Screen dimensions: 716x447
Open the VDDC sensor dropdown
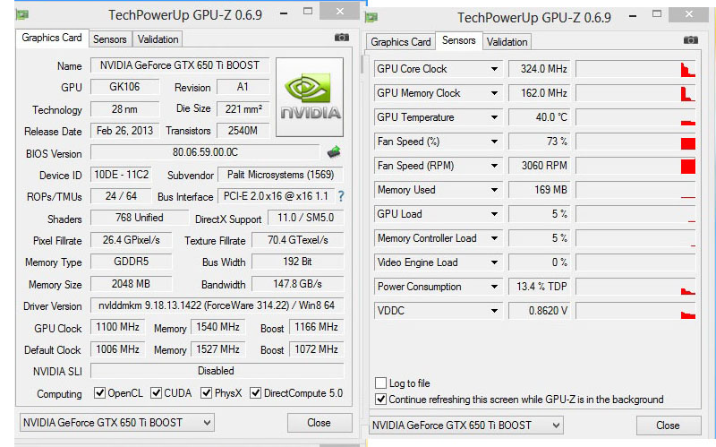[x=494, y=311]
